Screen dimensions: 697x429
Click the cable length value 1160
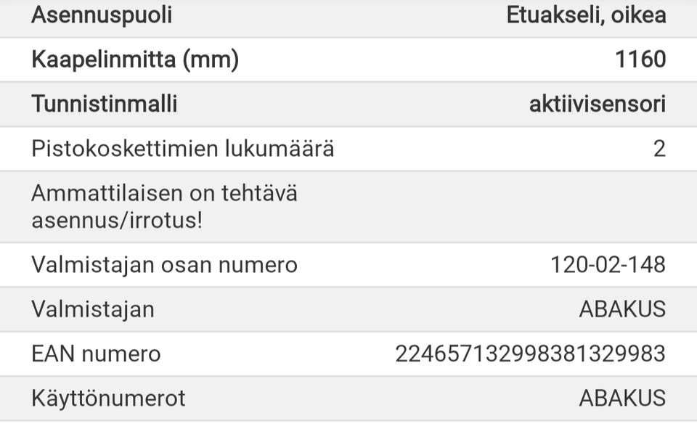640,60
